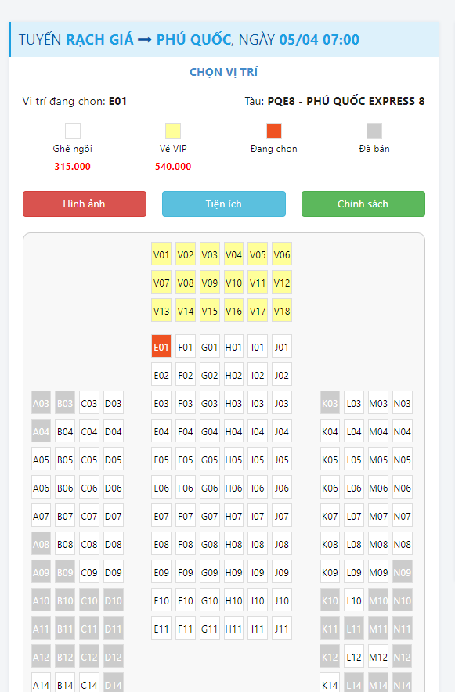Select seat J02
455x692 pixels.
(x=282, y=376)
